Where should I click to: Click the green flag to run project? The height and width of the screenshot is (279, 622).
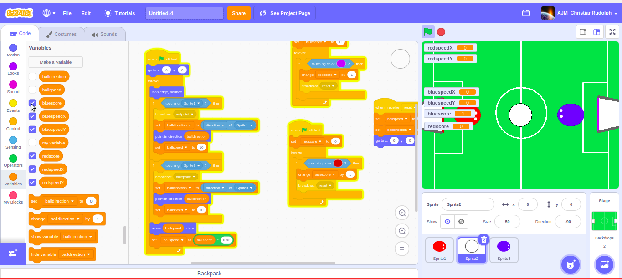click(427, 32)
